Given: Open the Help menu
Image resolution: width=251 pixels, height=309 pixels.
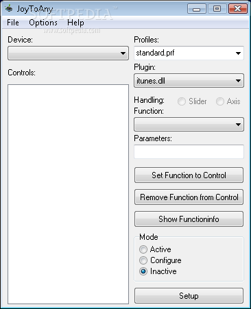Looking at the screenshot, I should click(75, 23).
